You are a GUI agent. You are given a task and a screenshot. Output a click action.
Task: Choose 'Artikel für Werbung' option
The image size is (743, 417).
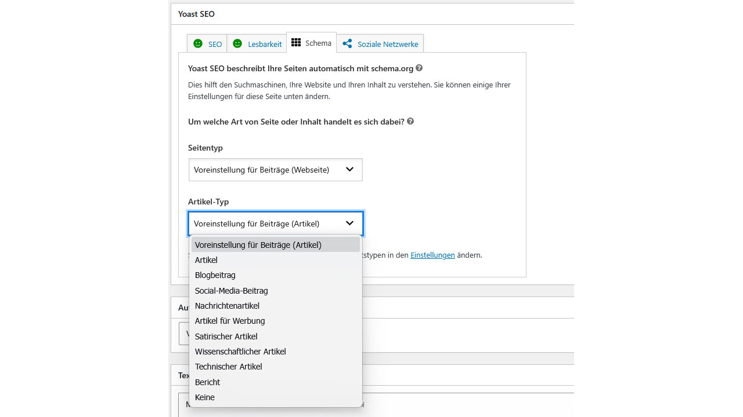[x=276, y=321]
